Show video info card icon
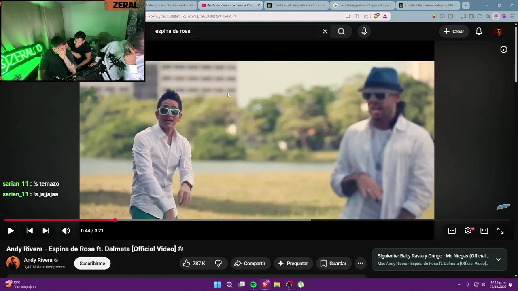 point(504,50)
